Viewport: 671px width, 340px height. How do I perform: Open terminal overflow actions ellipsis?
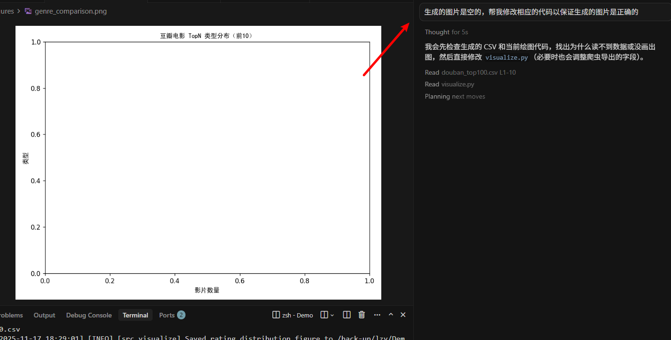tap(377, 315)
